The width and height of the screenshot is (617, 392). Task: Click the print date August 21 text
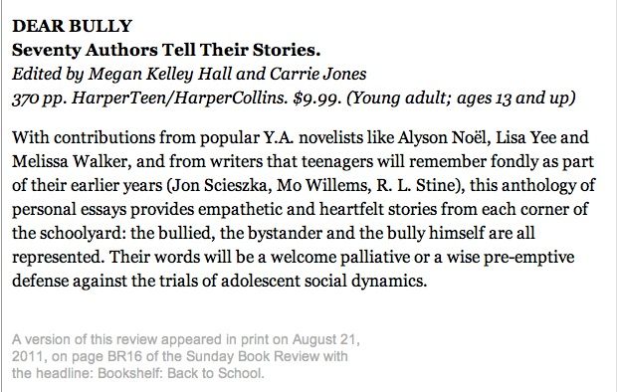(325, 339)
